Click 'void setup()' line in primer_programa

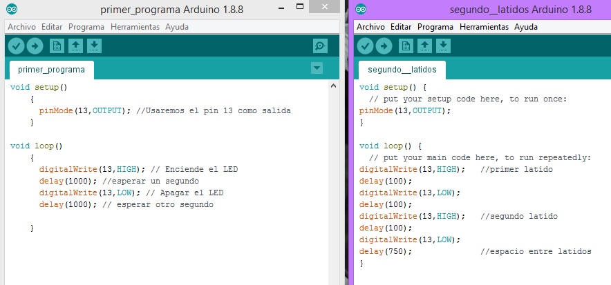click(39, 88)
